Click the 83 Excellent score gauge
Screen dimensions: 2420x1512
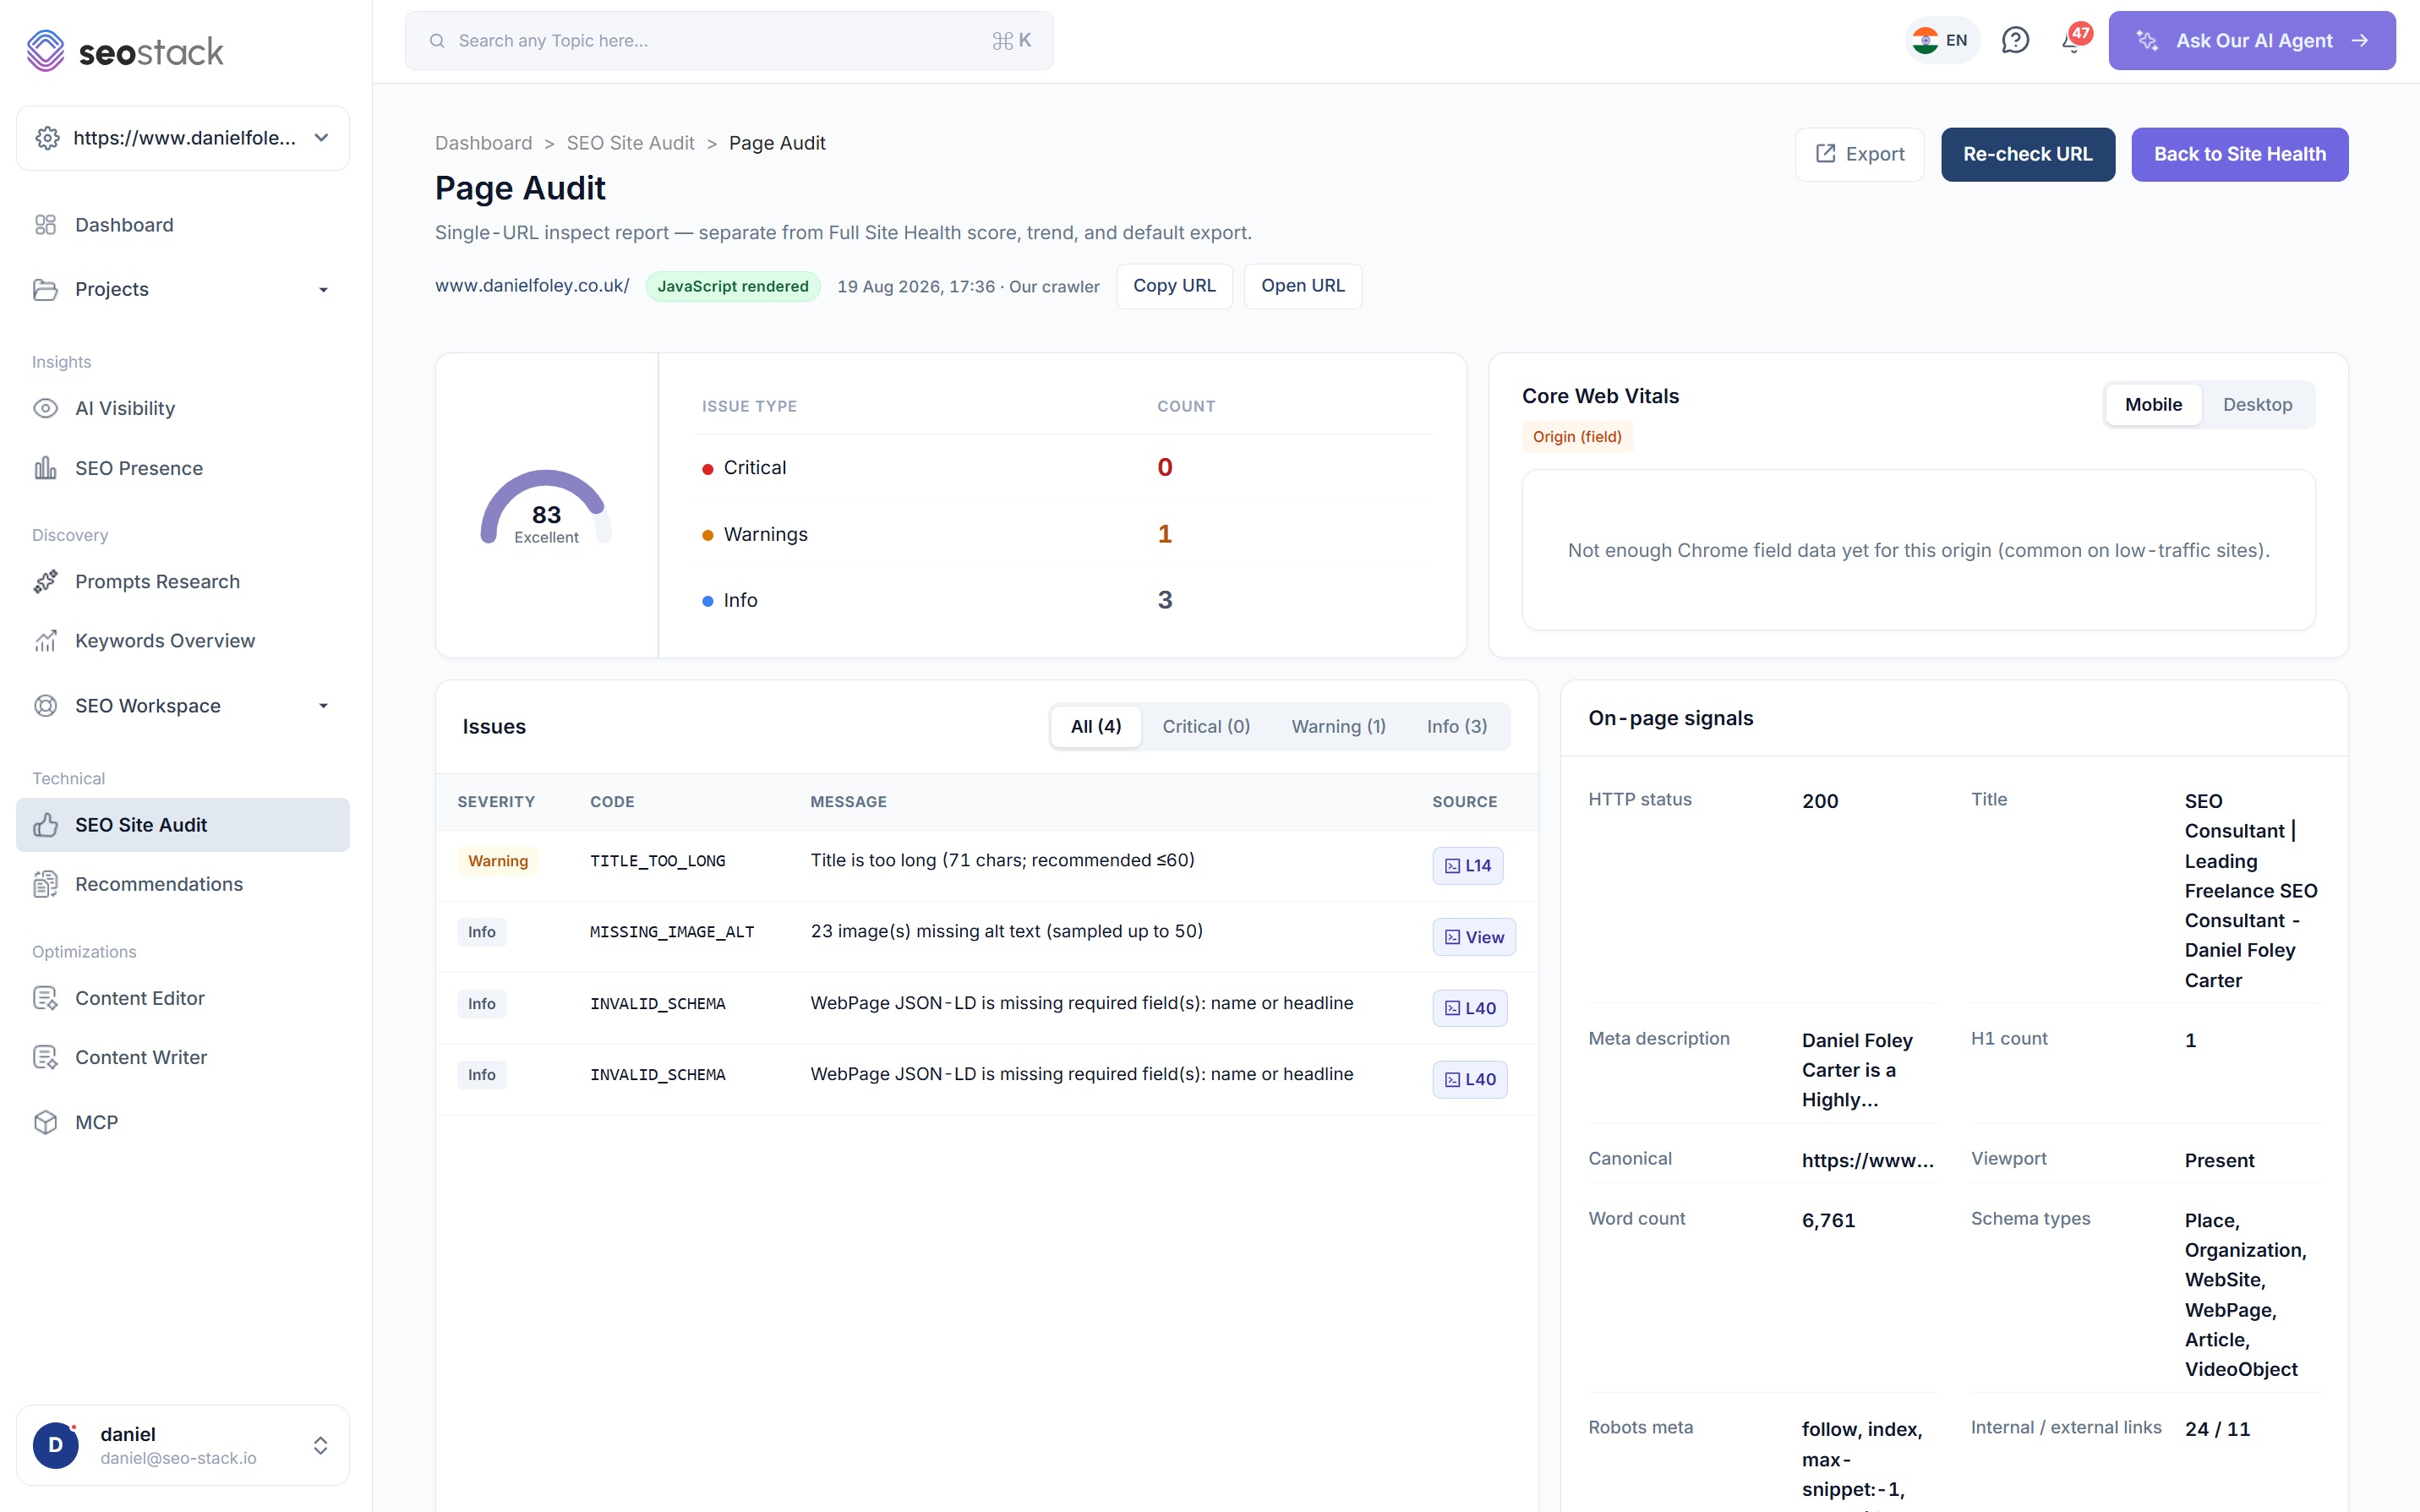click(546, 507)
